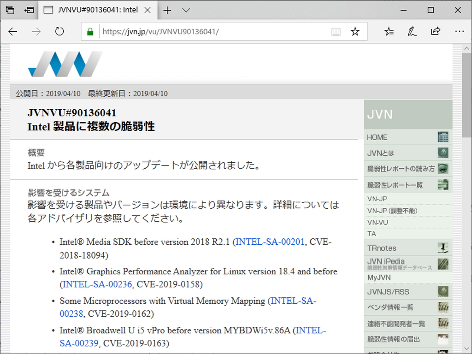Image resolution: width=472 pixels, height=354 pixels.
Task: Open the Hub favorites panel
Action: pyautogui.click(x=389, y=31)
